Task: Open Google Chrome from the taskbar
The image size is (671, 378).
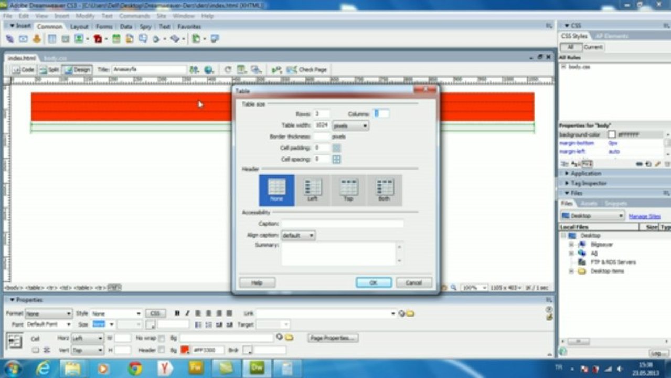Action: point(135,369)
